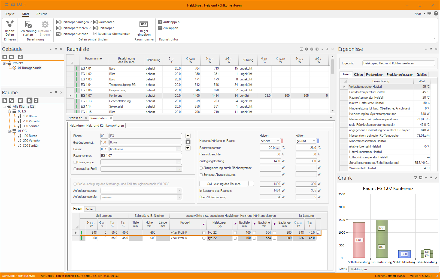Click level 2 circle icon in Raumliste header

[312, 49]
